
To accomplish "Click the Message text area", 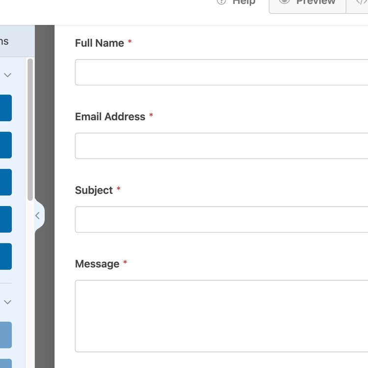I will click(222, 316).
